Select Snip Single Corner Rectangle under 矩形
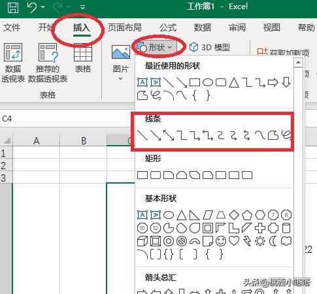The width and height of the screenshot is (317, 294). pyautogui.click(x=169, y=175)
